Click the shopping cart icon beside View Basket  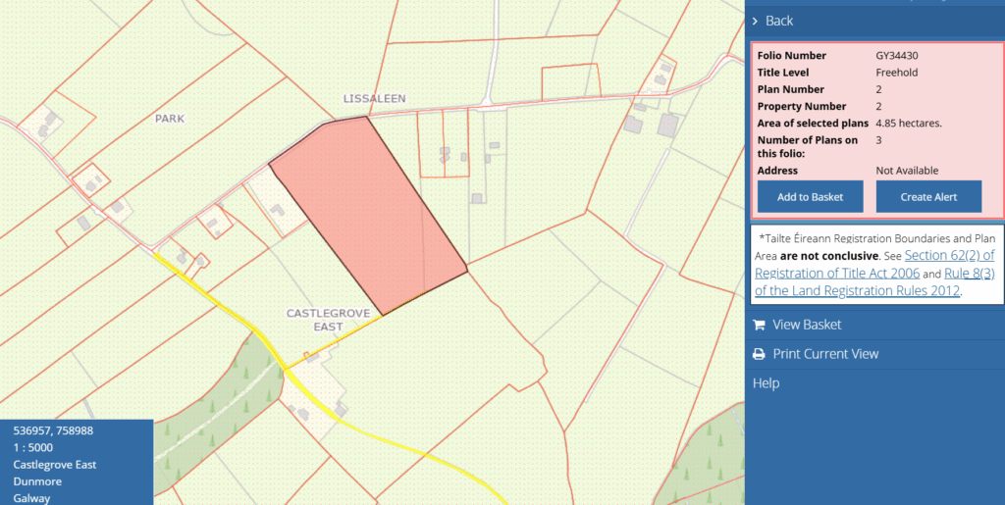click(759, 325)
